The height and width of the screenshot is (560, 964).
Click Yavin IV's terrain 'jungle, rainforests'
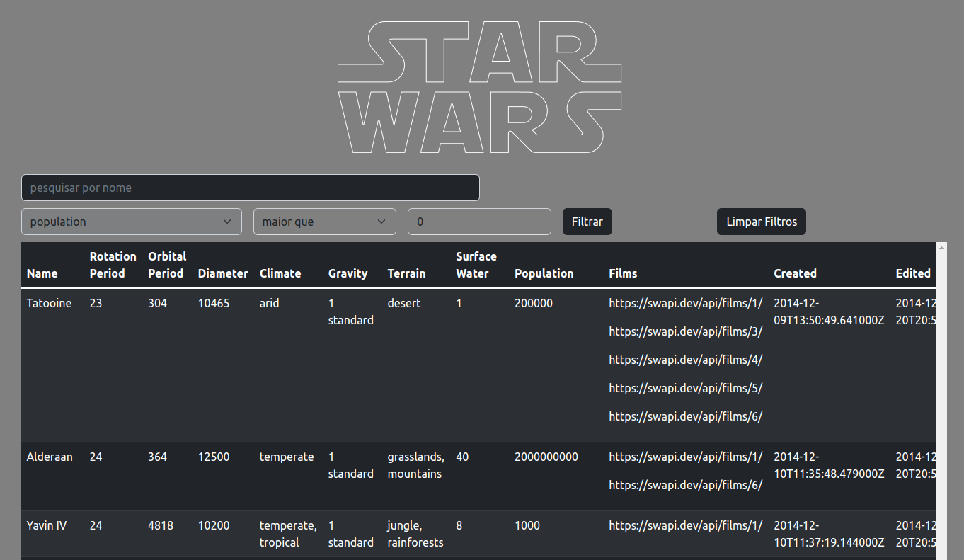[x=415, y=534]
